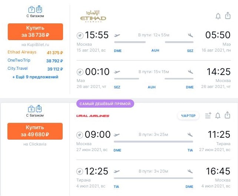The height and width of the screenshot is (196, 238).
Task: Pin the 12:25 Tirana departure segment
Action: pyautogui.click(x=80, y=171)
